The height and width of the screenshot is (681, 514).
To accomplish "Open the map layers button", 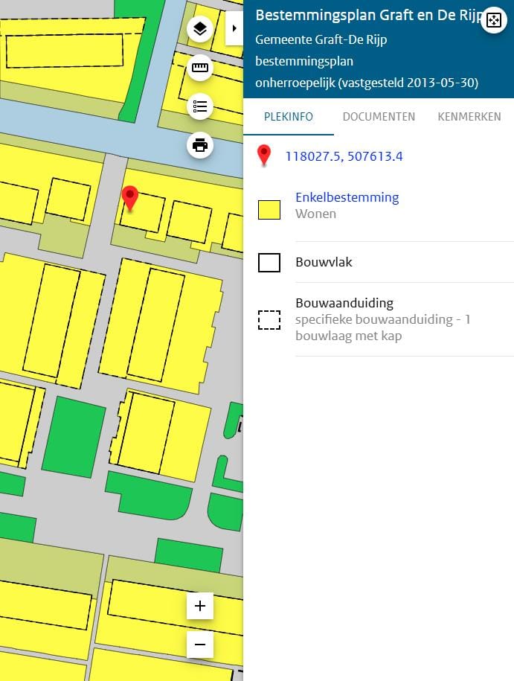I will point(199,30).
